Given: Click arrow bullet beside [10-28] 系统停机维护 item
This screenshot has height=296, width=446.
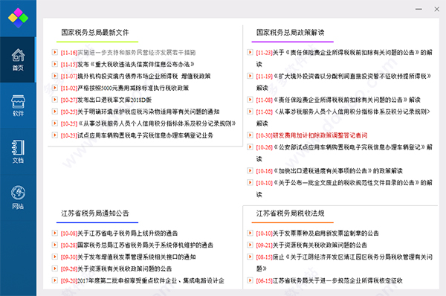Looking at the screenshot, I should [x=54, y=245].
